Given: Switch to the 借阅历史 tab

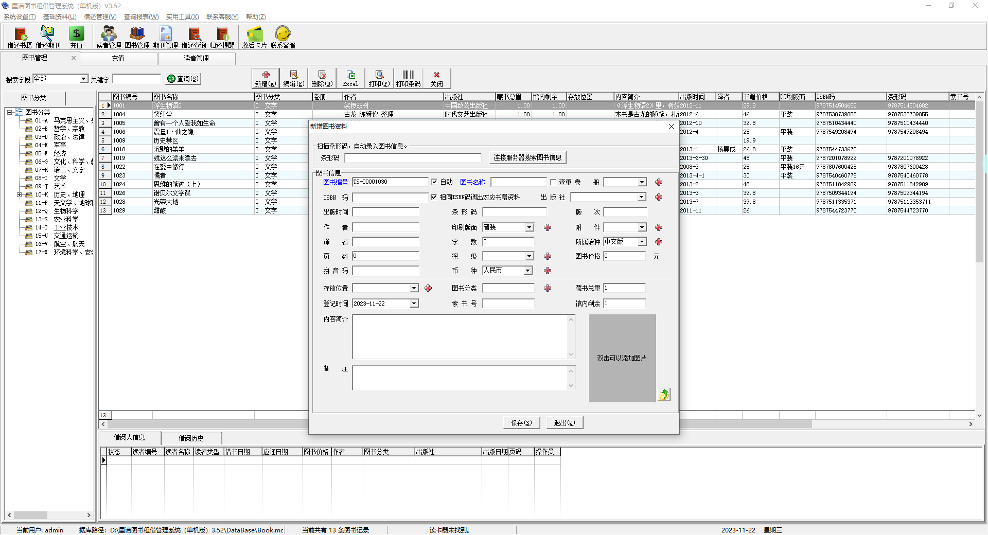Looking at the screenshot, I should [191, 438].
